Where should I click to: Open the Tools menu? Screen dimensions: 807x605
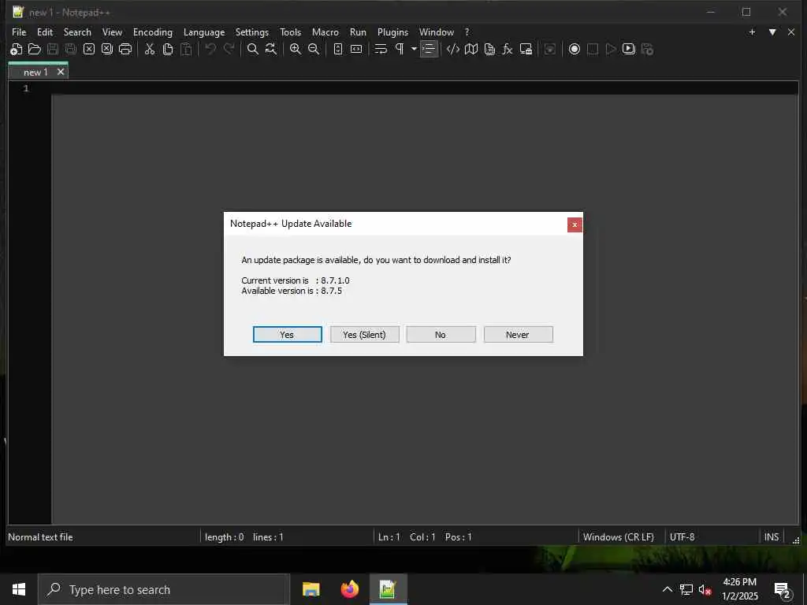290,32
